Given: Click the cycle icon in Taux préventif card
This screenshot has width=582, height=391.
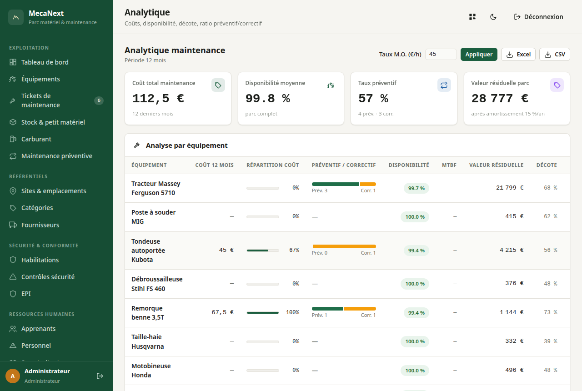Looking at the screenshot, I should 444,85.
